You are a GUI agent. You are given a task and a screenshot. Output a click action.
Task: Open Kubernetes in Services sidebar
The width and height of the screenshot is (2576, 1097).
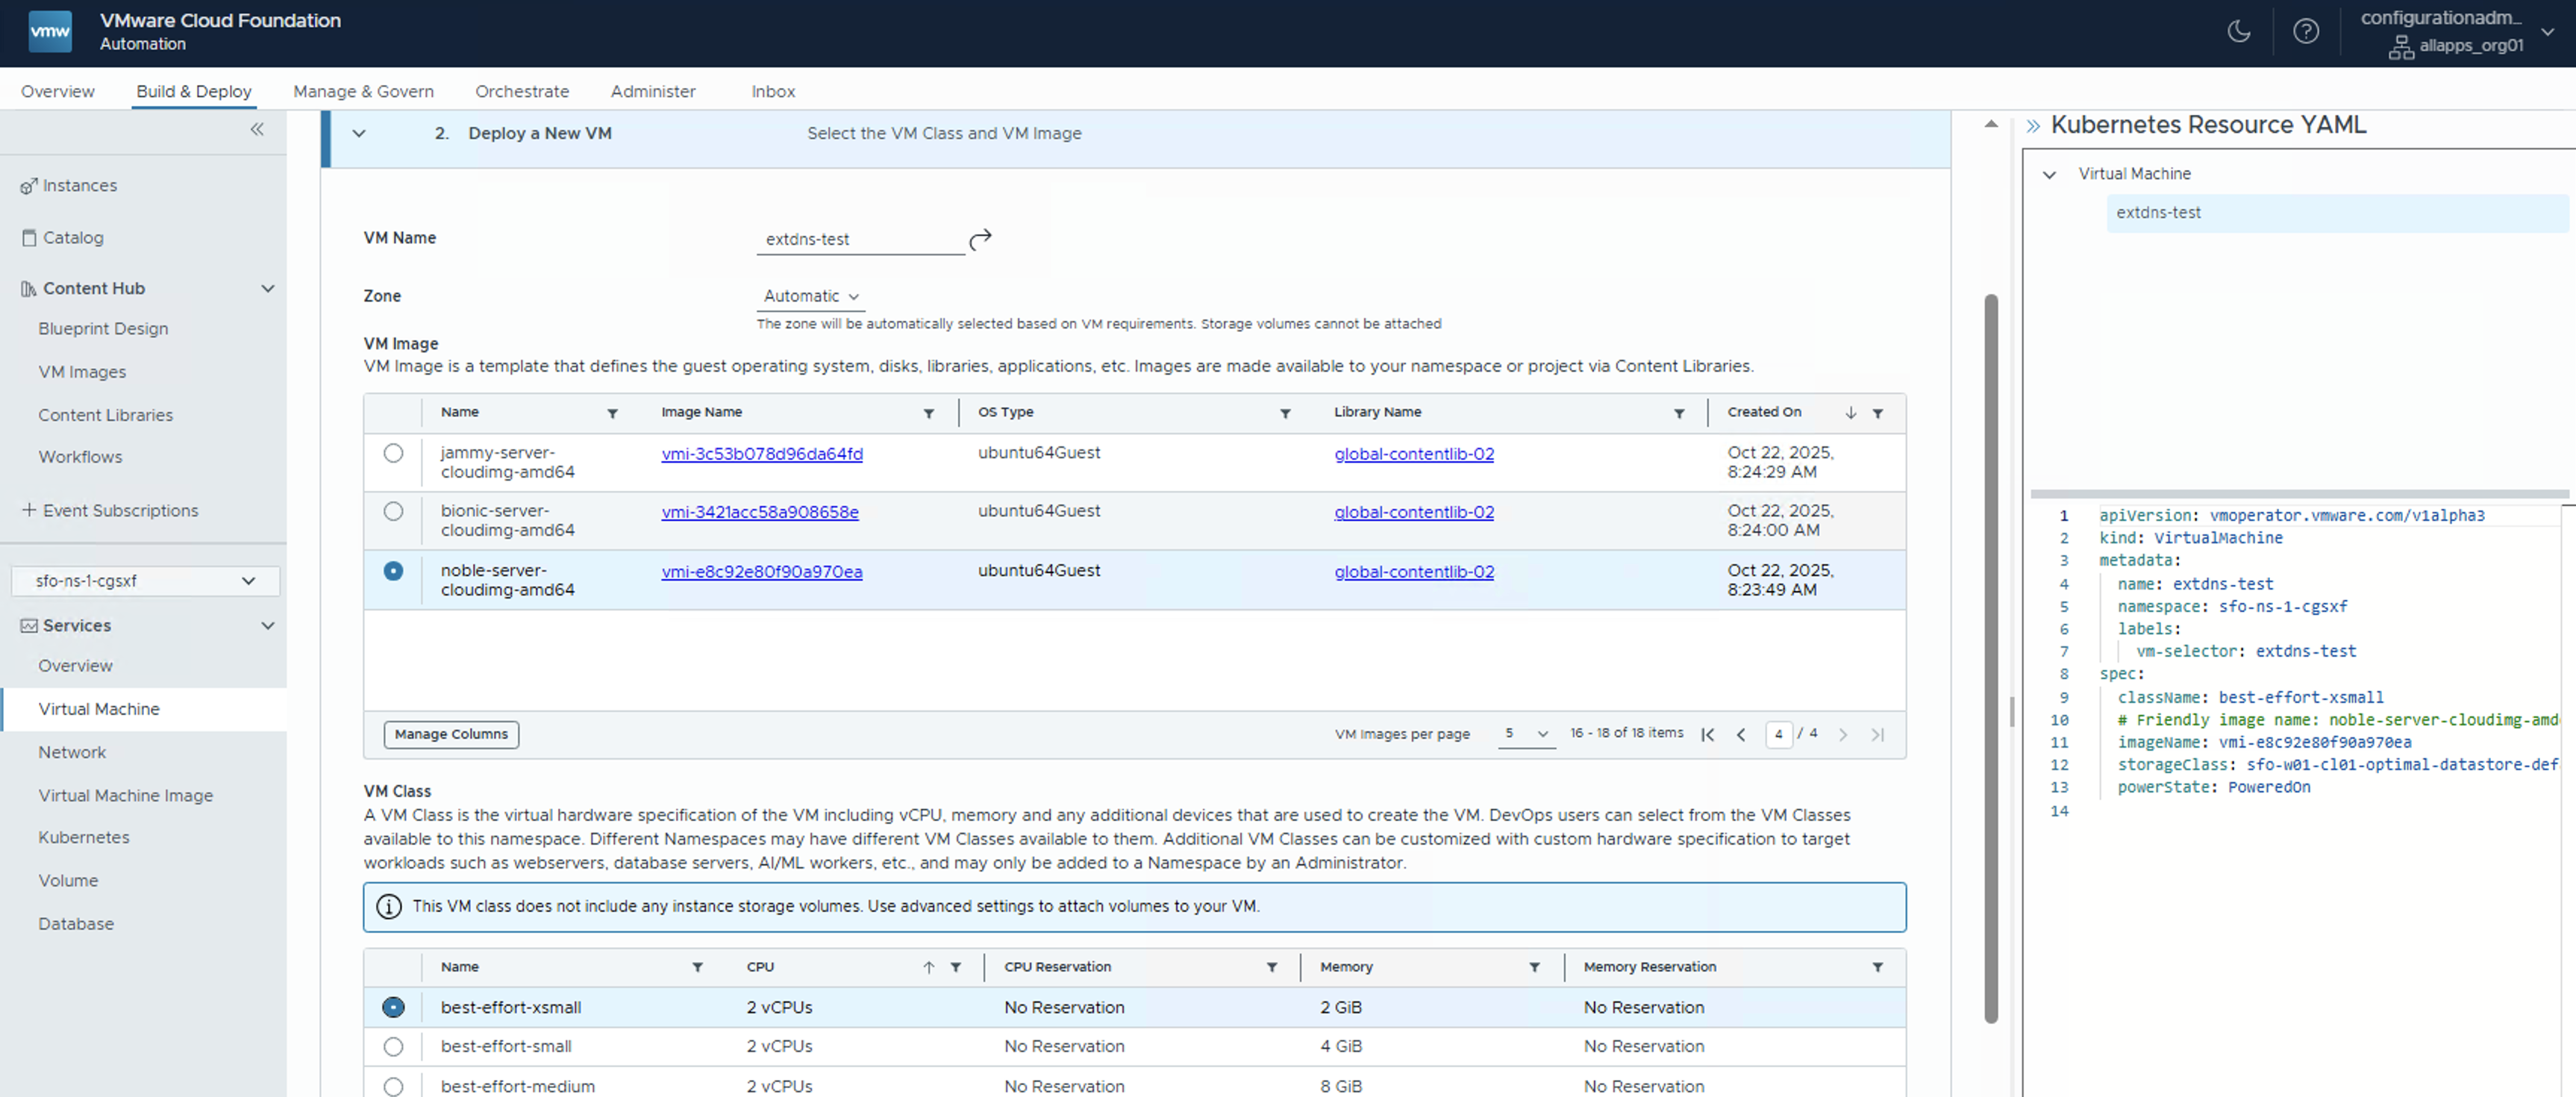pos(84,837)
